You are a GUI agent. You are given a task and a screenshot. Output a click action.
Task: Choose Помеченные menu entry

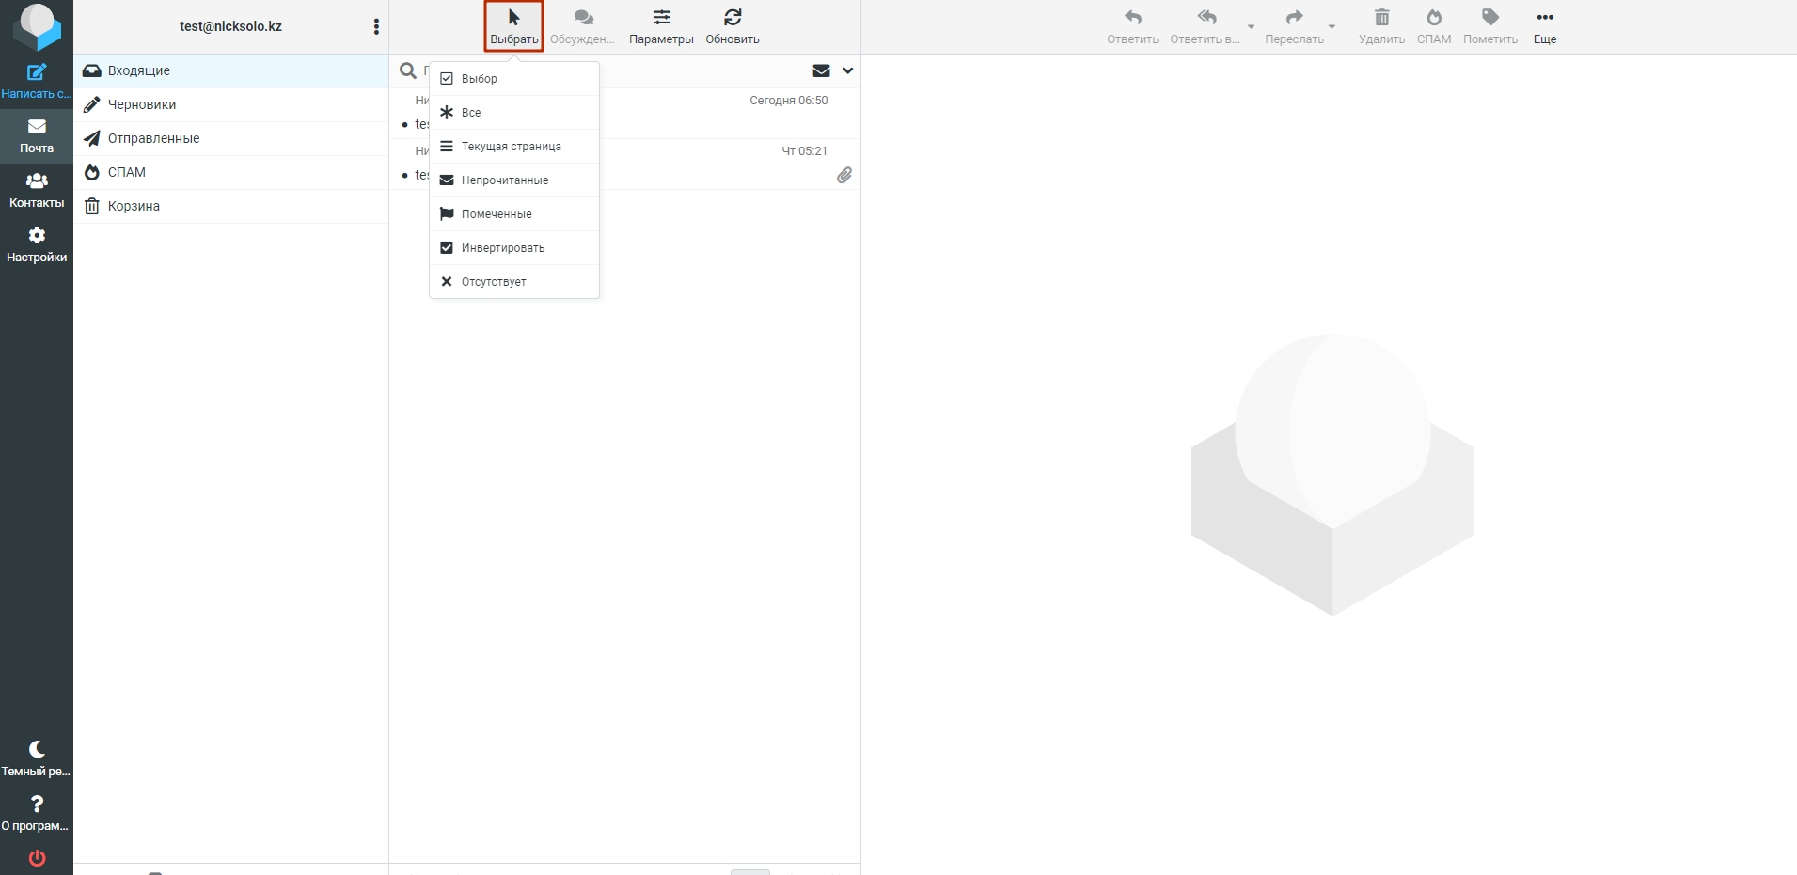514,214
